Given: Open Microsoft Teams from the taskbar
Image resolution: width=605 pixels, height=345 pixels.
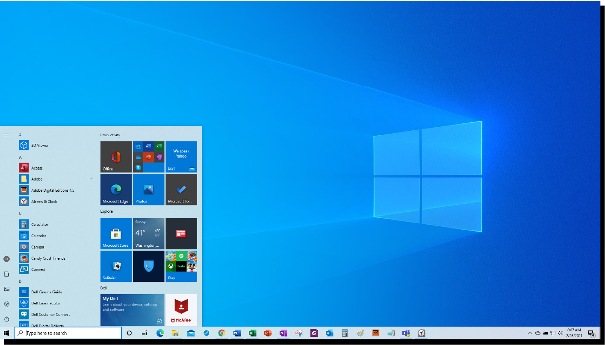Looking at the screenshot, I should 406,333.
